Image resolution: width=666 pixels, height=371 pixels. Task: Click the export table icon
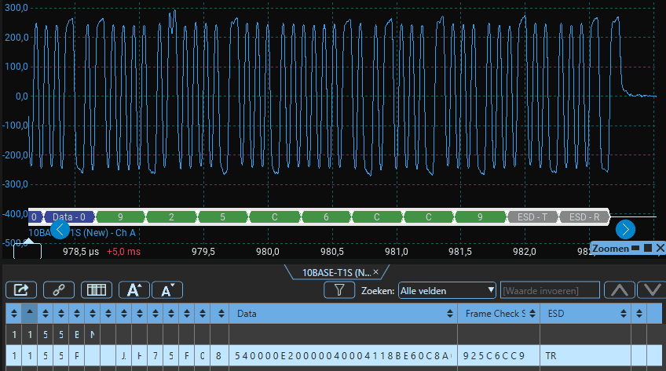21,289
